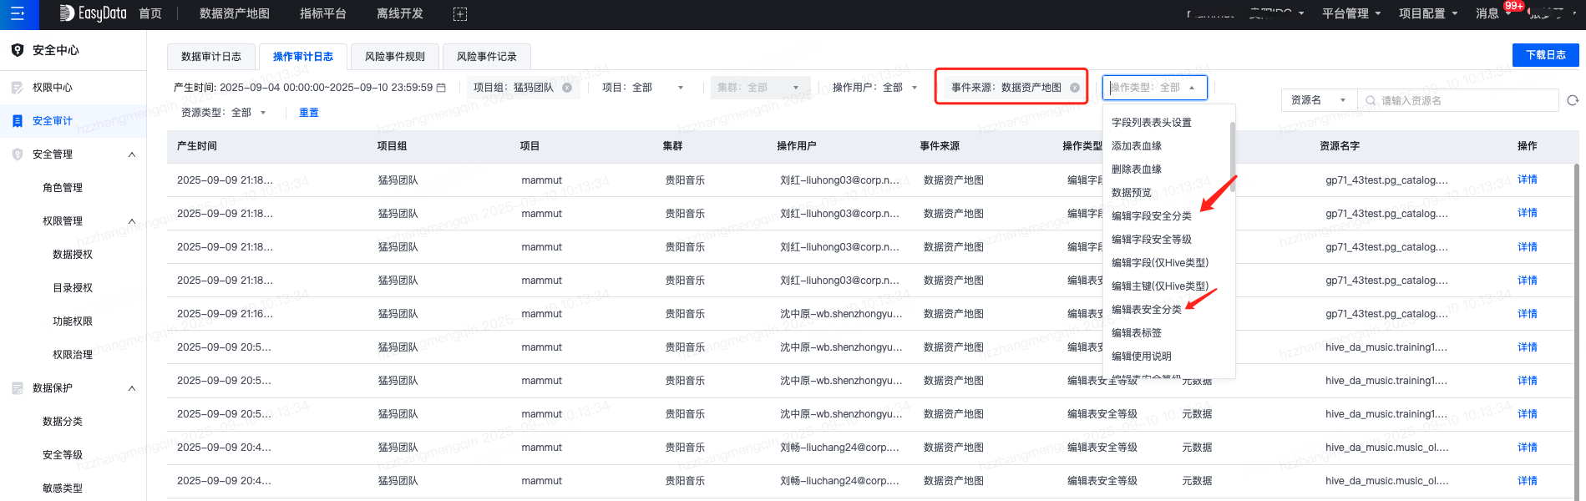Click the add-module plus icon in top navigation
1586x501 pixels.
pos(460,14)
